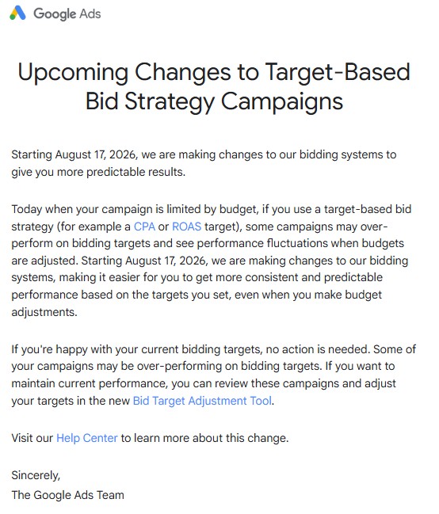
Task: Click the "Visit our" text before Help Center
Action: tap(32, 438)
